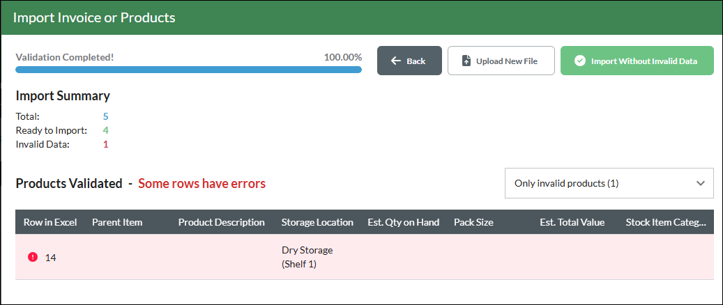This screenshot has width=723, height=305.
Task: Click Upload New File button text
Action: click(x=507, y=61)
